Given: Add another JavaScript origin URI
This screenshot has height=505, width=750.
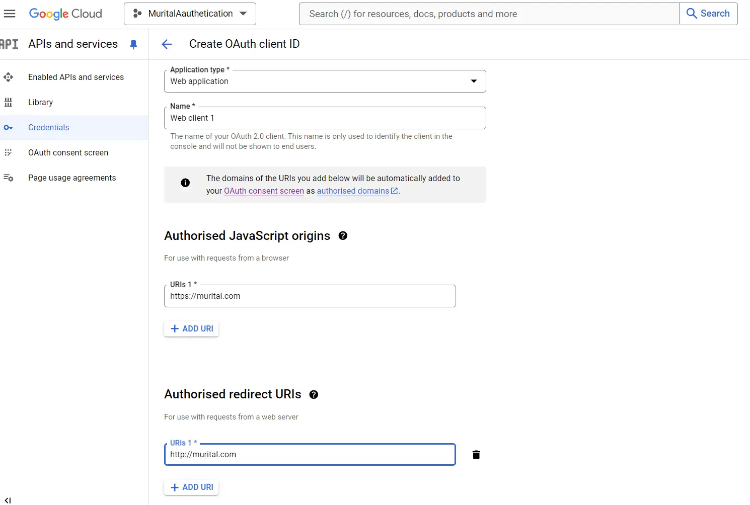Looking at the screenshot, I should pos(191,328).
